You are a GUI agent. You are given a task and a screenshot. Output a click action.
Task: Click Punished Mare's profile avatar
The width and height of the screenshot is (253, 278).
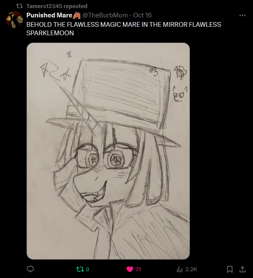[14, 20]
